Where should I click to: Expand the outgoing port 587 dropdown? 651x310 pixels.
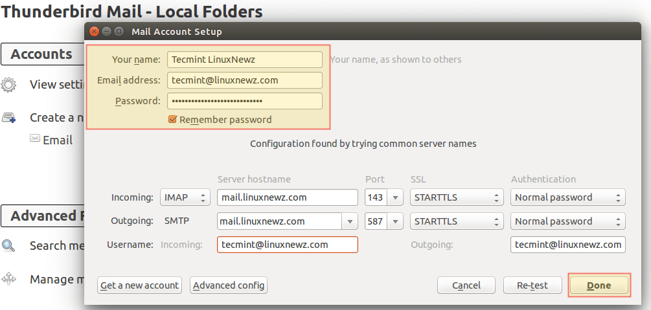pos(395,221)
